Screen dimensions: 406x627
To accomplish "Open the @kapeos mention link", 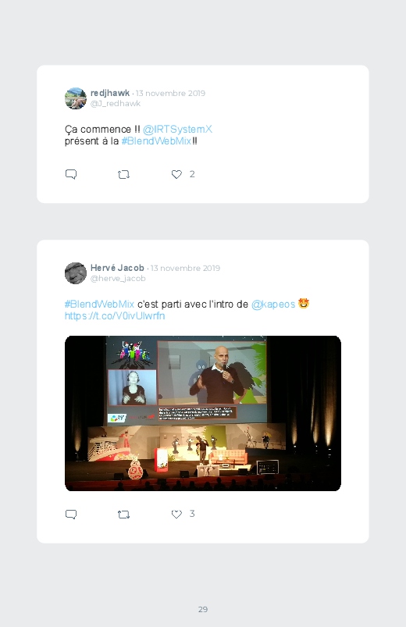I will click(273, 304).
